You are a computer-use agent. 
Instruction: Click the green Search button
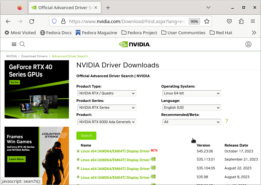pos(86,135)
